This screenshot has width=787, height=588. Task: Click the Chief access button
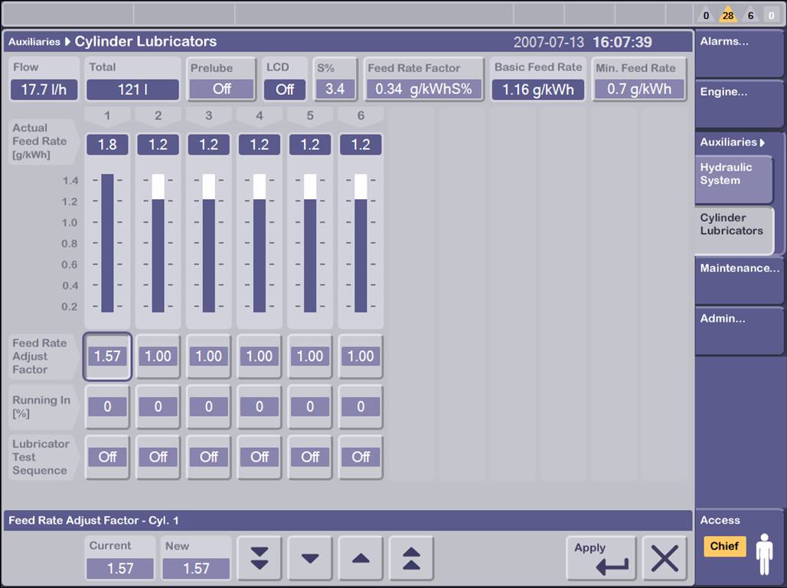pos(724,547)
